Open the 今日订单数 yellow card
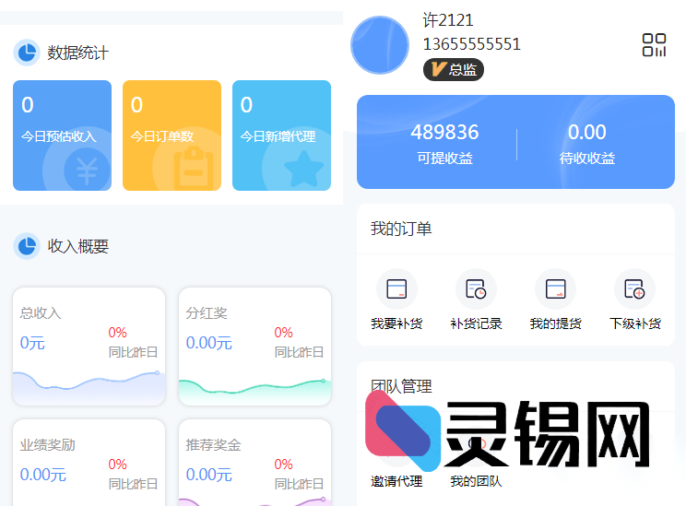 point(171,135)
